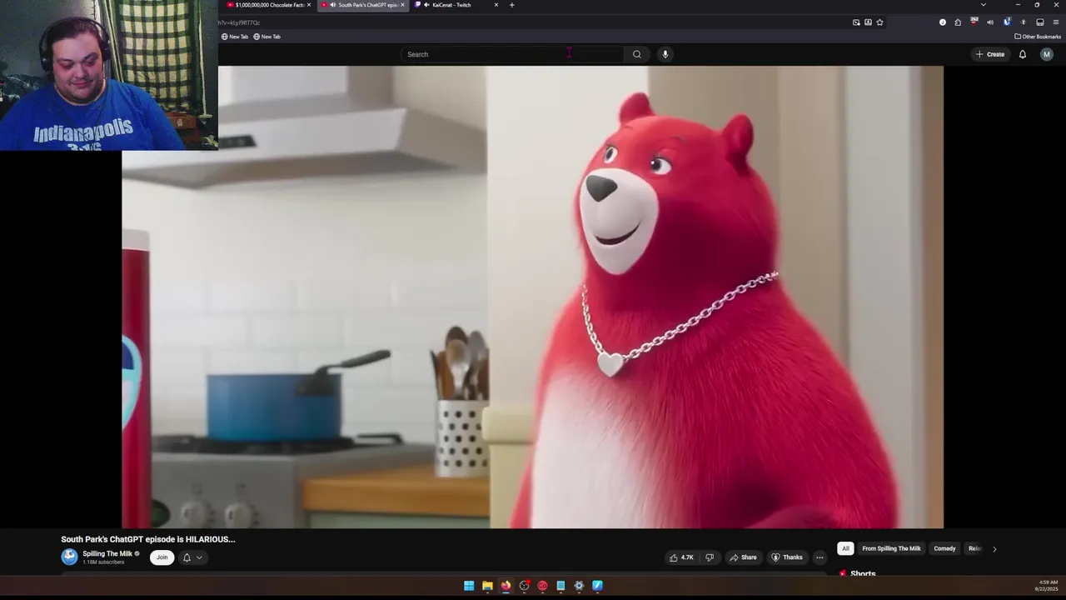Open the account avatar menu labeled M
Viewport: 1066px width, 600px height.
click(x=1047, y=54)
